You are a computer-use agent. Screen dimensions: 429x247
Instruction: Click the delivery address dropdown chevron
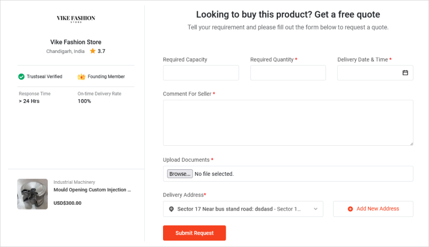(x=315, y=209)
